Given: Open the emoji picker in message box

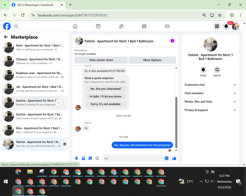Looking at the screenshot, I should (x=166, y=158).
